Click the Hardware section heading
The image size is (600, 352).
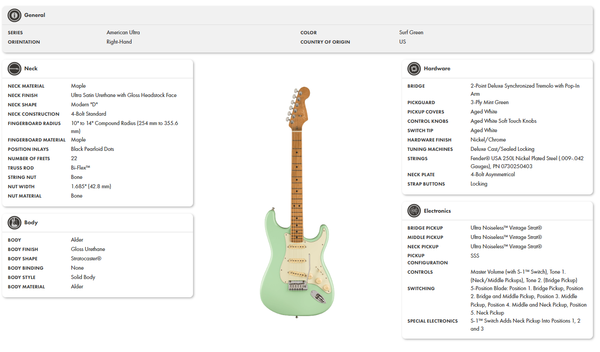(437, 69)
